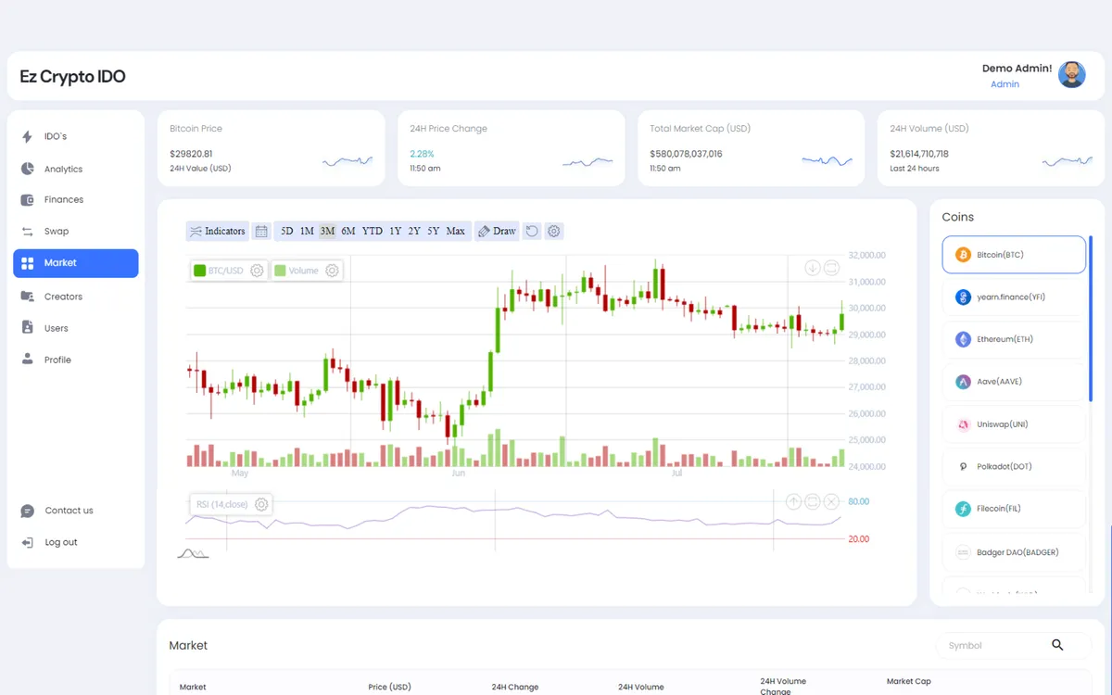This screenshot has height=695, width=1112.
Task: Toggle the Draw tool
Action: point(497,231)
